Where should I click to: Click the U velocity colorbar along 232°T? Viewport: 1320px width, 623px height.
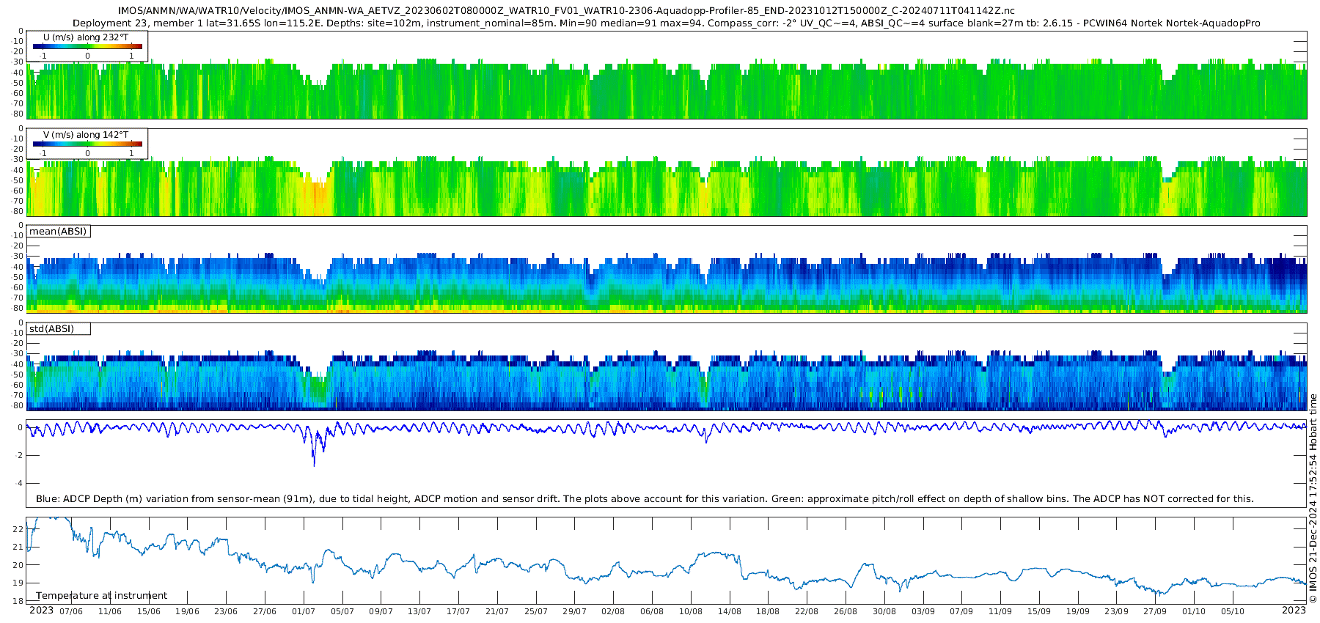pyautogui.click(x=87, y=46)
